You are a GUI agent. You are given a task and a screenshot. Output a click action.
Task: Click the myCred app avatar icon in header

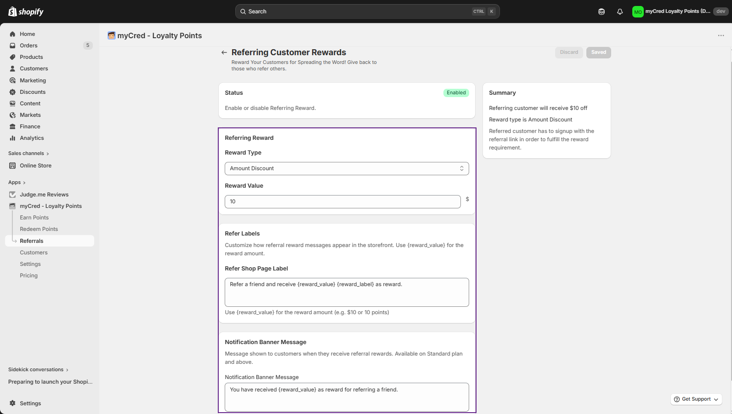pos(111,35)
